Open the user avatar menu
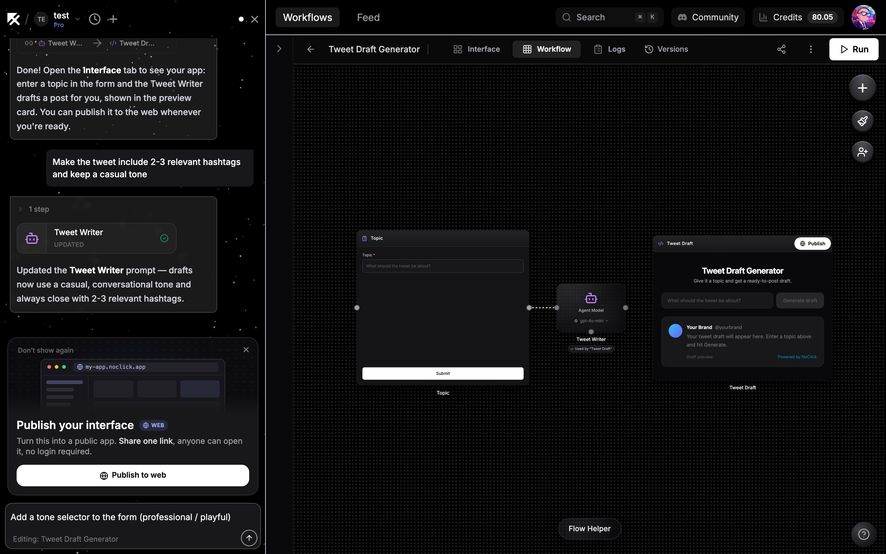886x554 pixels. pos(864,17)
